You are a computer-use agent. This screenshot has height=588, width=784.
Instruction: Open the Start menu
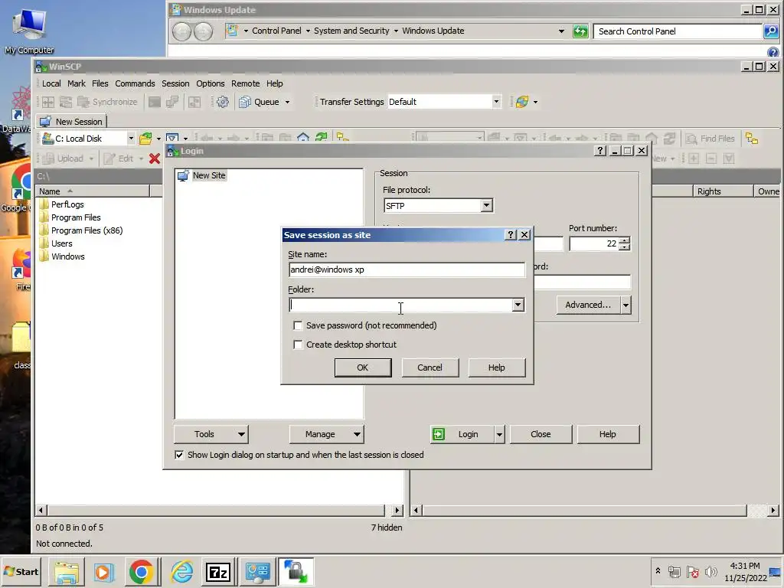coord(21,571)
